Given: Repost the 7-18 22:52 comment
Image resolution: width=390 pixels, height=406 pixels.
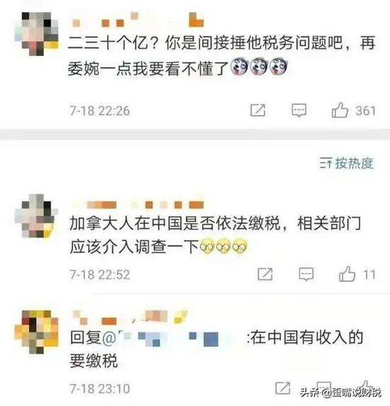Looking at the screenshot, I should [x=264, y=274].
